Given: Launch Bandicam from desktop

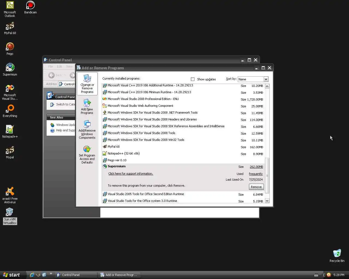Looking at the screenshot, I should (30, 7).
